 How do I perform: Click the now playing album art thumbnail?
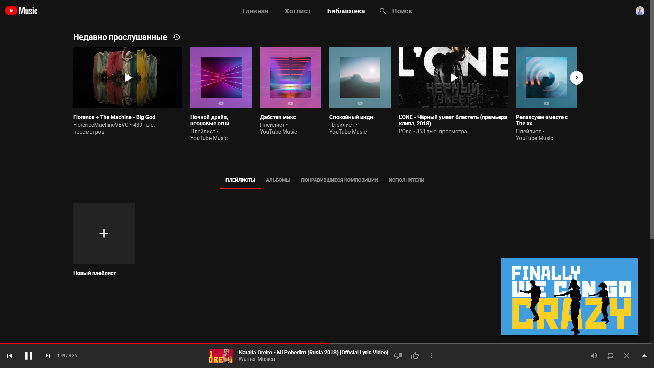(x=221, y=356)
